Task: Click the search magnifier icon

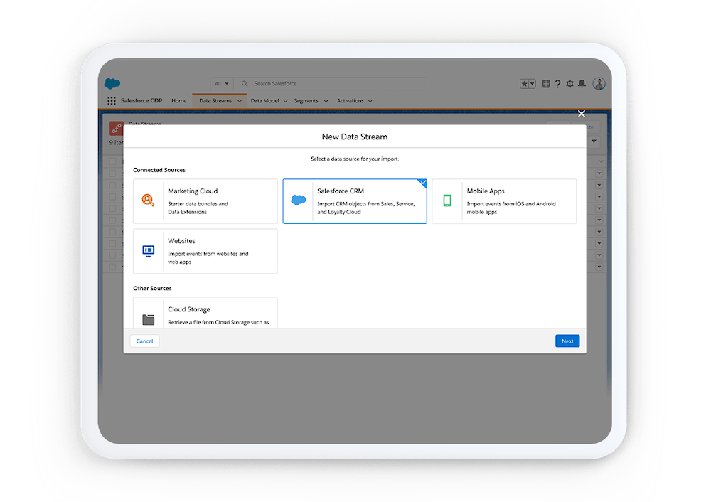Action: point(245,84)
